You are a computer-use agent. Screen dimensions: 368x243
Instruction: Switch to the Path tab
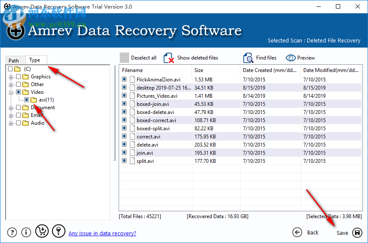pyautogui.click(x=15, y=60)
